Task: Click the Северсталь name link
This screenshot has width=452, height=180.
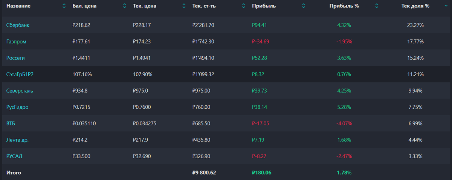Action: tap(19, 91)
